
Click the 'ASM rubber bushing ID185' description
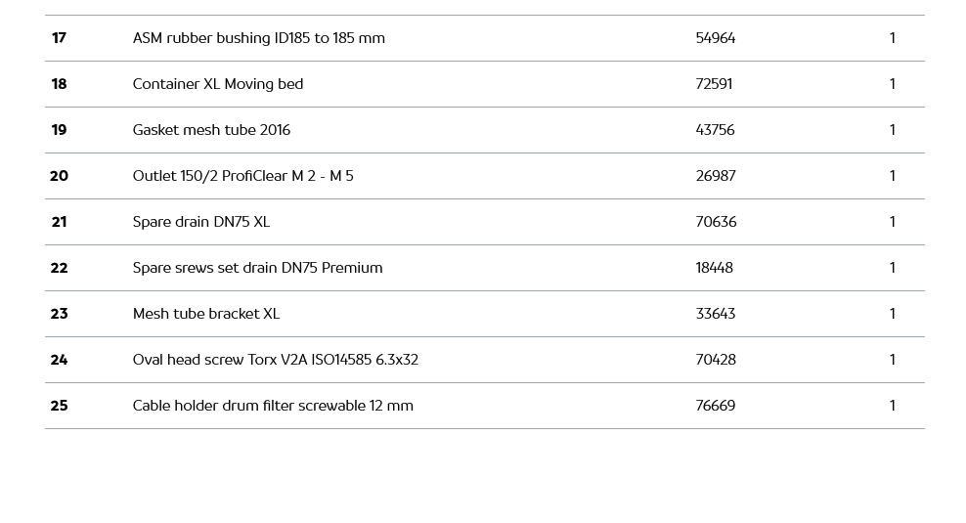pyautogui.click(x=258, y=38)
